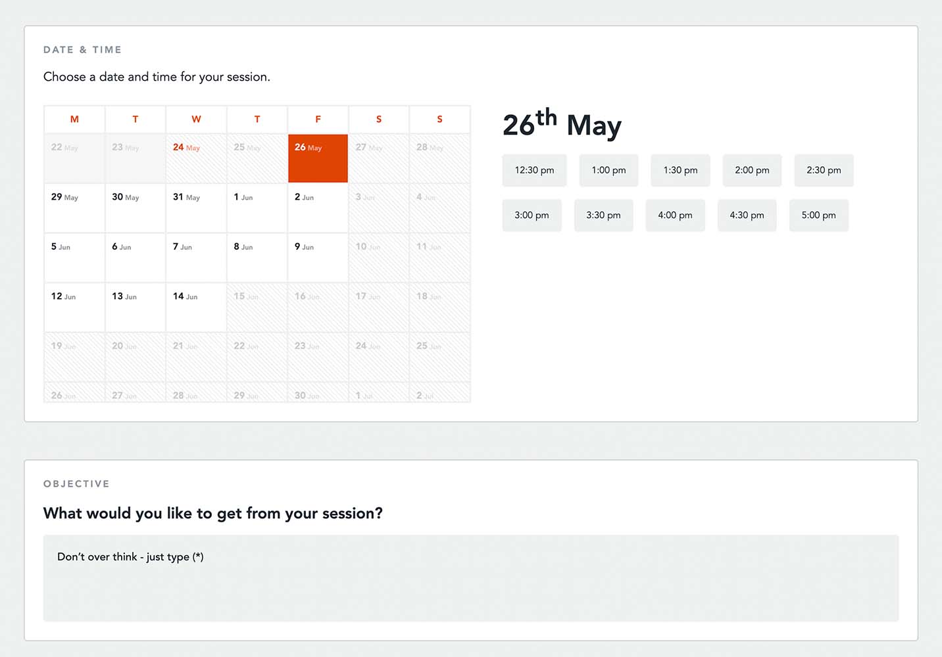Select the 12:30 pm time slot

point(534,170)
